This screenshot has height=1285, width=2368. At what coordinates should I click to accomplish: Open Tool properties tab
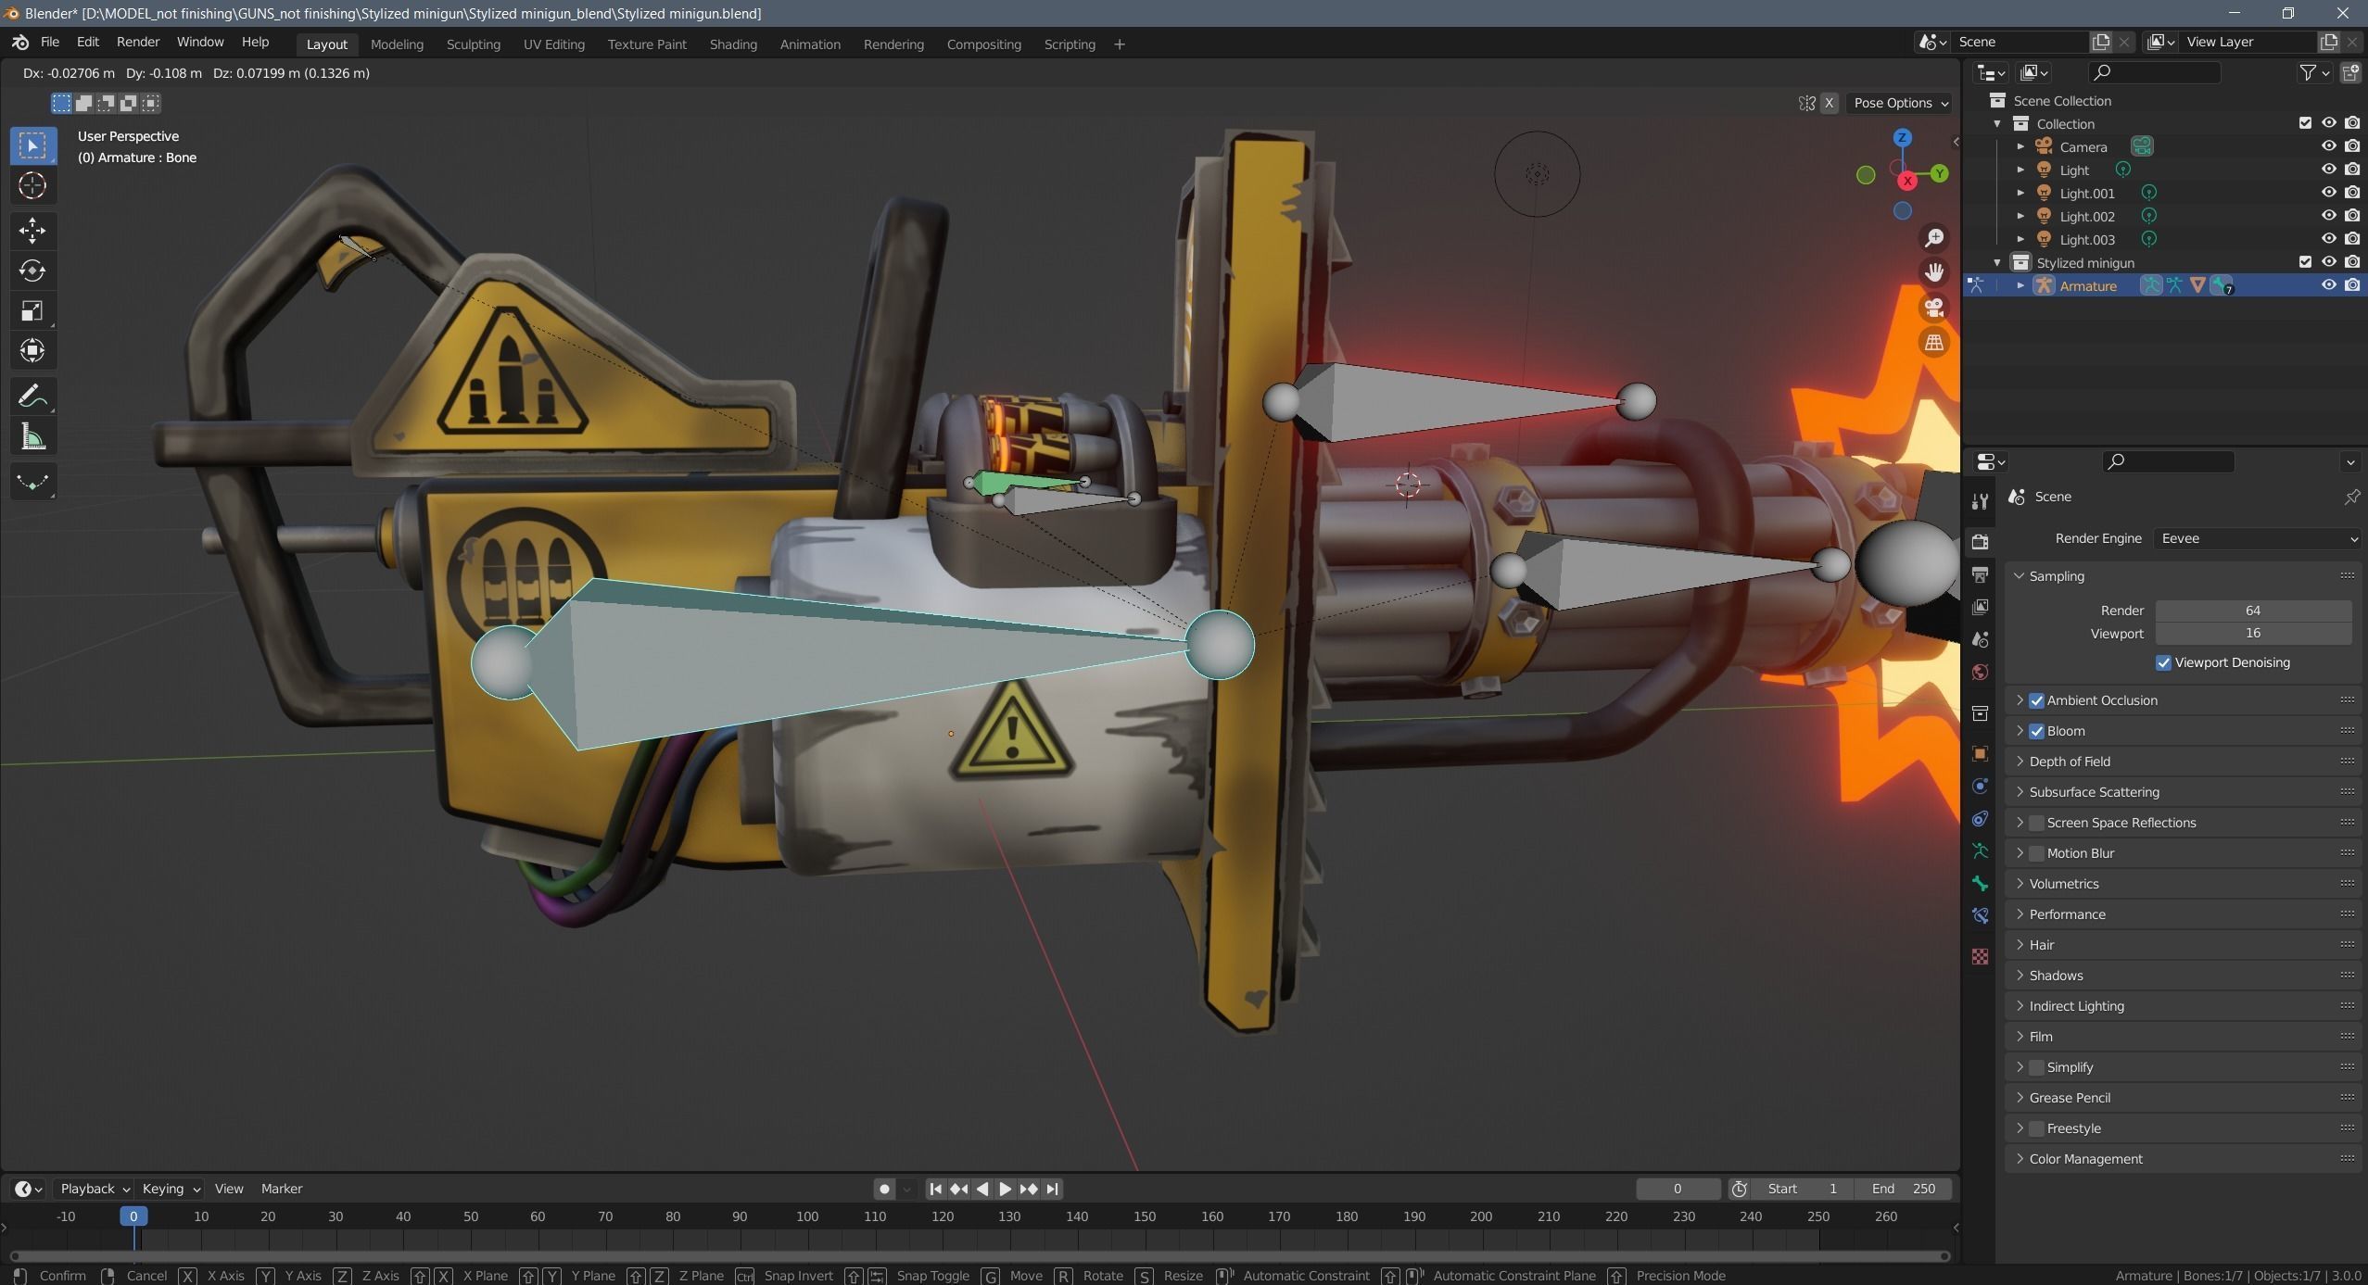tap(1980, 501)
